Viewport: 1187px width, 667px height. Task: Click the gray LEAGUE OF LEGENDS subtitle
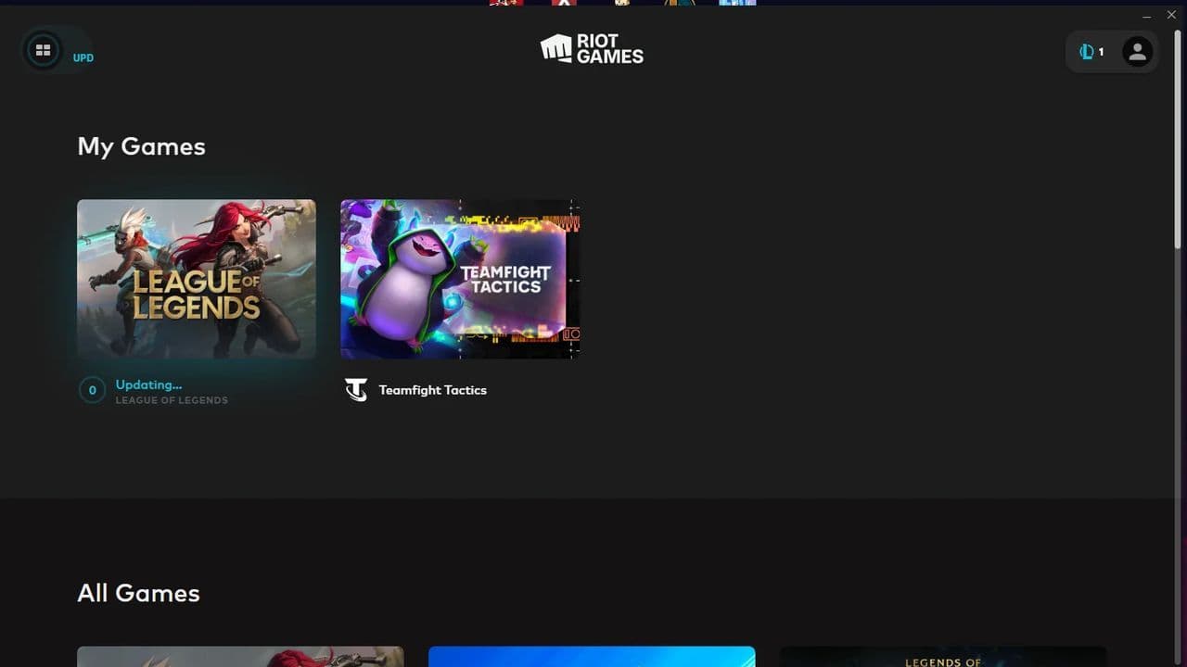click(172, 400)
